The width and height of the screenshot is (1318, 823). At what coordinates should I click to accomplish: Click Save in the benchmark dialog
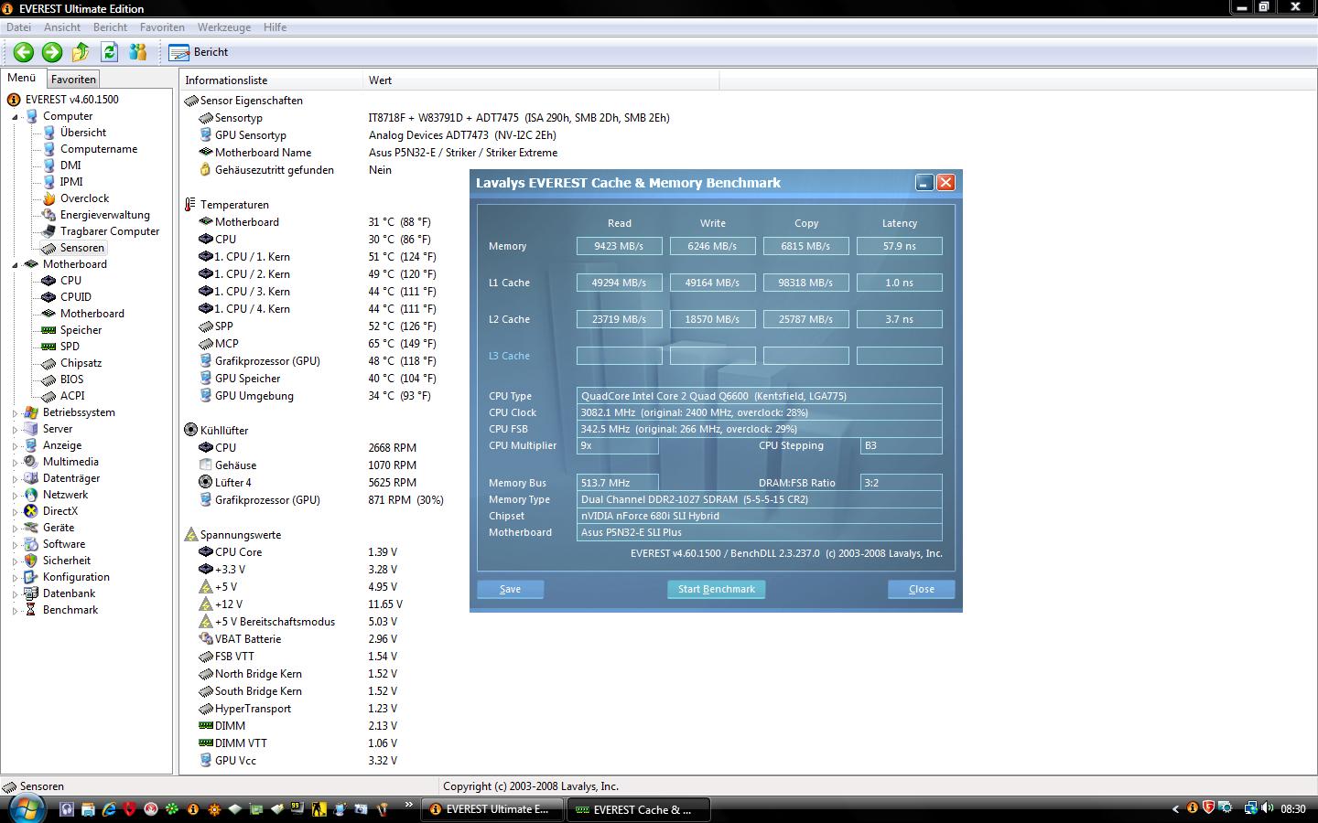510,589
